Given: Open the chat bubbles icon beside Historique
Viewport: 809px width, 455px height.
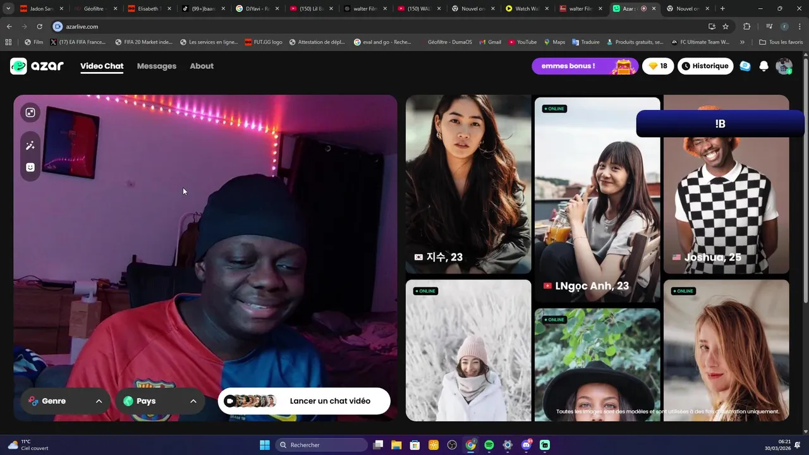Looking at the screenshot, I should pyautogui.click(x=745, y=66).
